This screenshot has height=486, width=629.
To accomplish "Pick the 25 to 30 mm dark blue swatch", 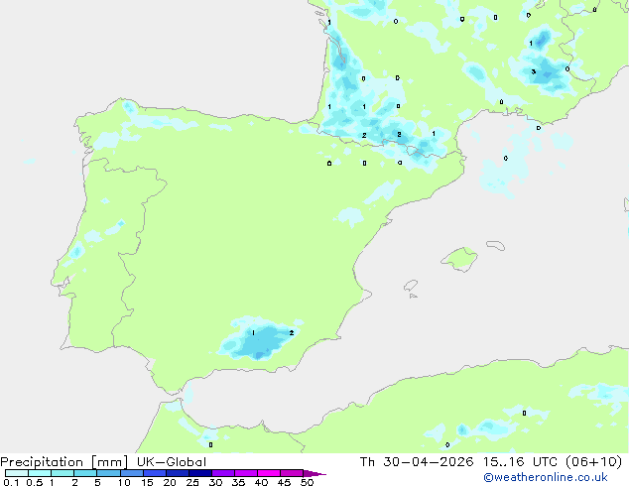I will (200, 473).
